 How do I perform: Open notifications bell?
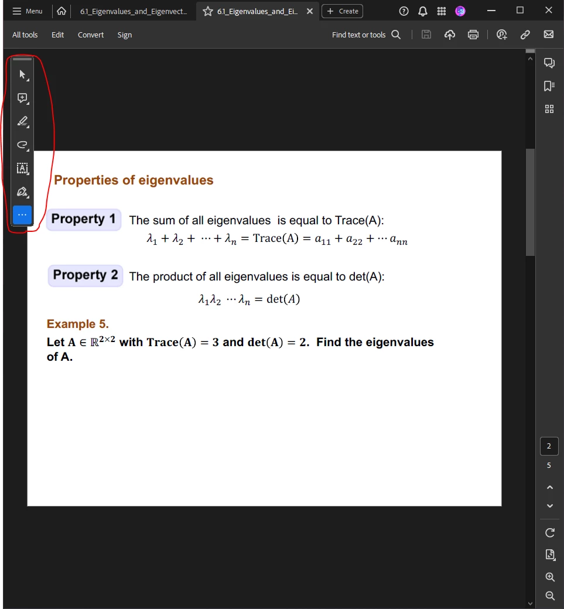pyautogui.click(x=423, y=11)
